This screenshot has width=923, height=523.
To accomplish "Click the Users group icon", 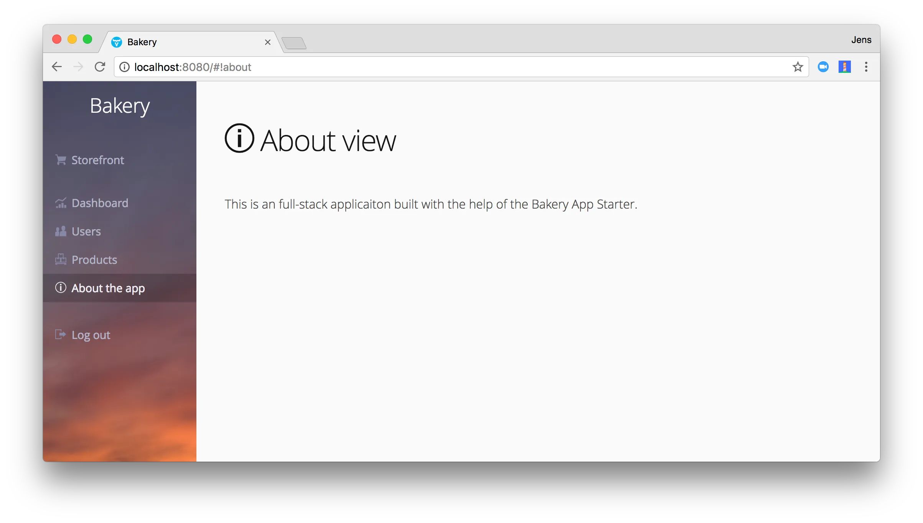I will 61,231.
